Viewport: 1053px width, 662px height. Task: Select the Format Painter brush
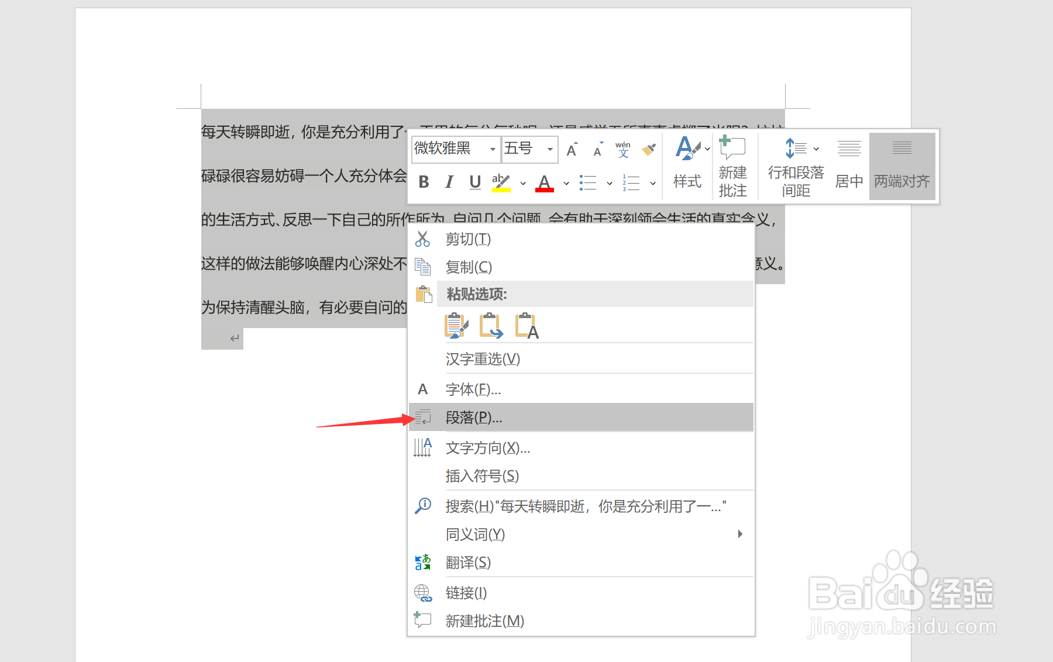click(649, 150)
